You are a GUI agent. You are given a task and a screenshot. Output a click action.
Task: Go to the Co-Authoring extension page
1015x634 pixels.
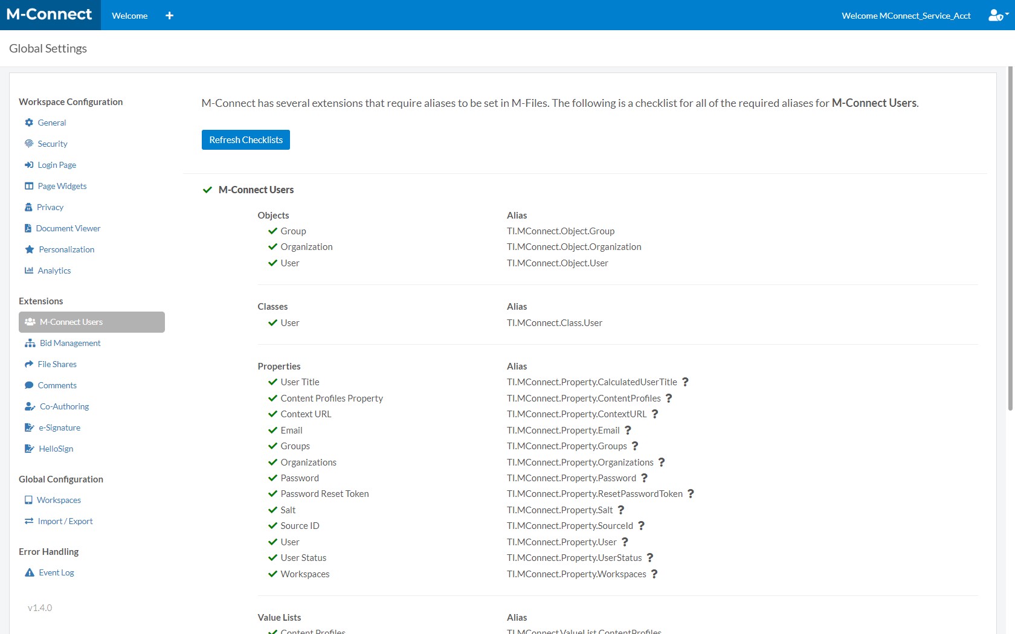click(x=64, y=406)
